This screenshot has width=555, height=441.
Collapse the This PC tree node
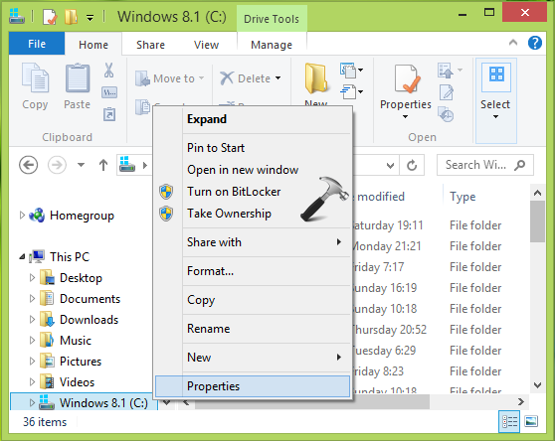22,257
